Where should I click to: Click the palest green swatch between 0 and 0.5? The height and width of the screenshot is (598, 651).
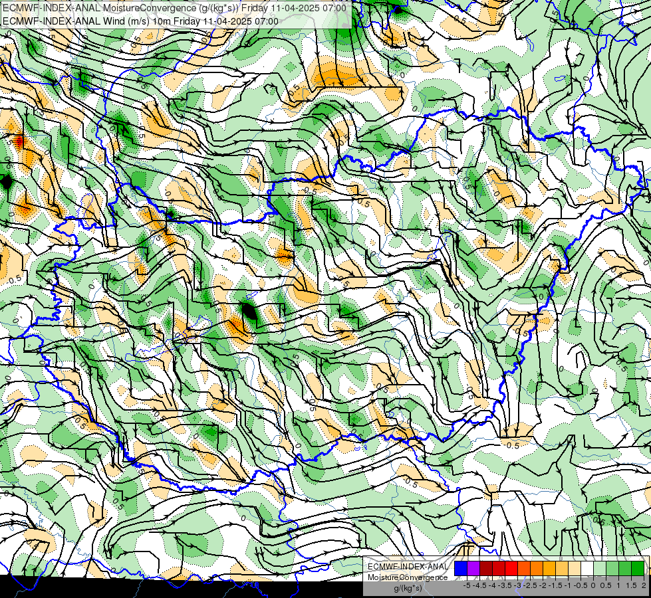[x=600, y=569]
